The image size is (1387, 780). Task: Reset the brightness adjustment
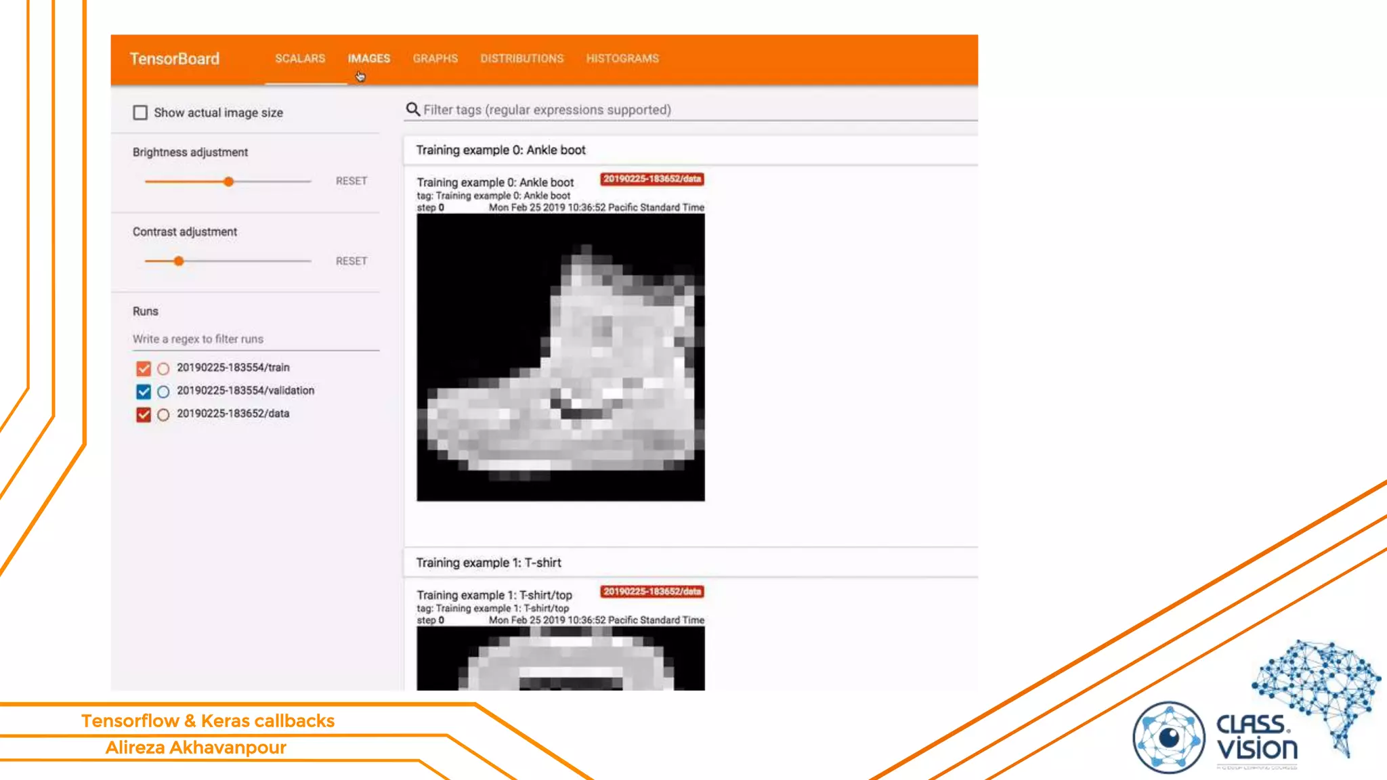pos(351,181)
